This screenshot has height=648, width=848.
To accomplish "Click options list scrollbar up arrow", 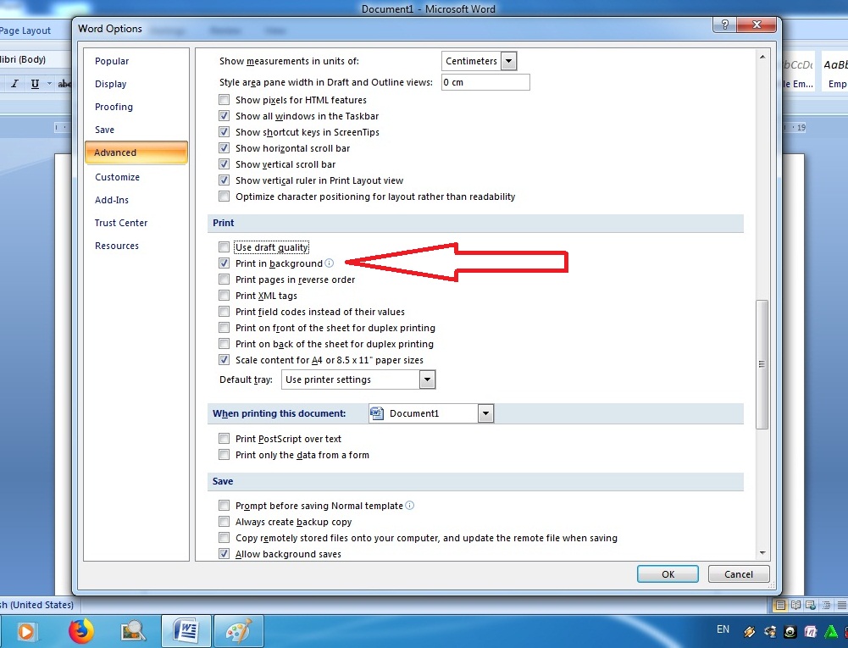I will (x=762, y=57).
